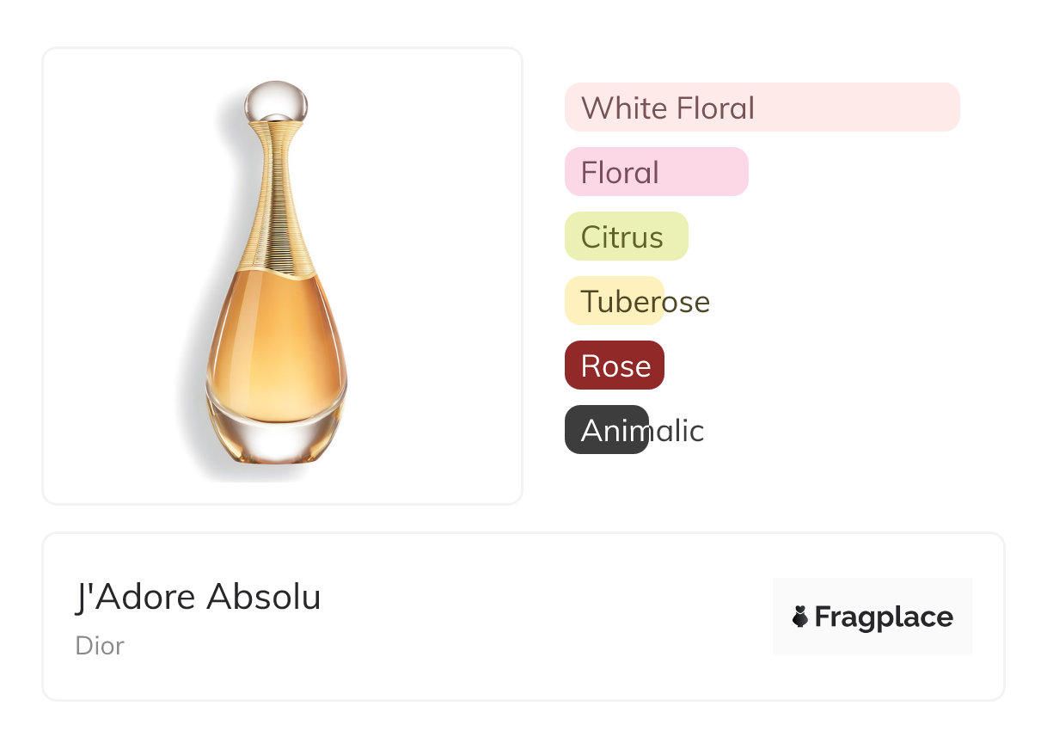This screenshot has width=1047, height=743.
Task: Click the Fragplace bottle logo icon
Action: [800, 617]
